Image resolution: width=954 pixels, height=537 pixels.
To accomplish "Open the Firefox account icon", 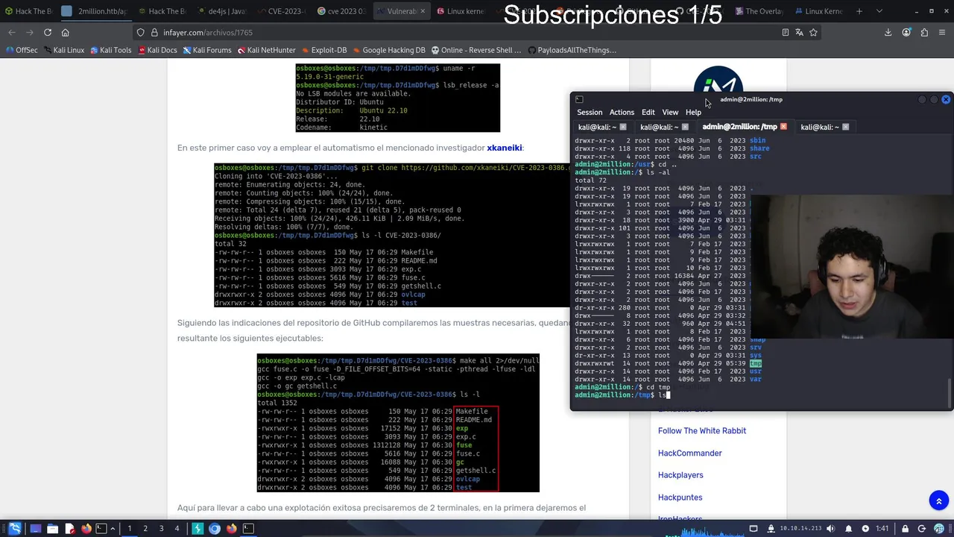I will [x=906, y=32].
